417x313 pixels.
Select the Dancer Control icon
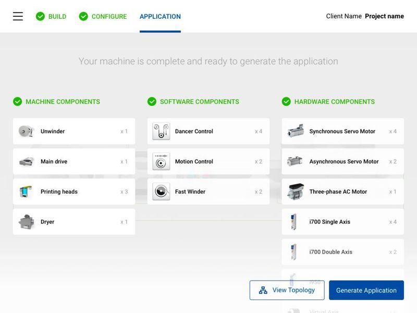(x=161, y=131)
